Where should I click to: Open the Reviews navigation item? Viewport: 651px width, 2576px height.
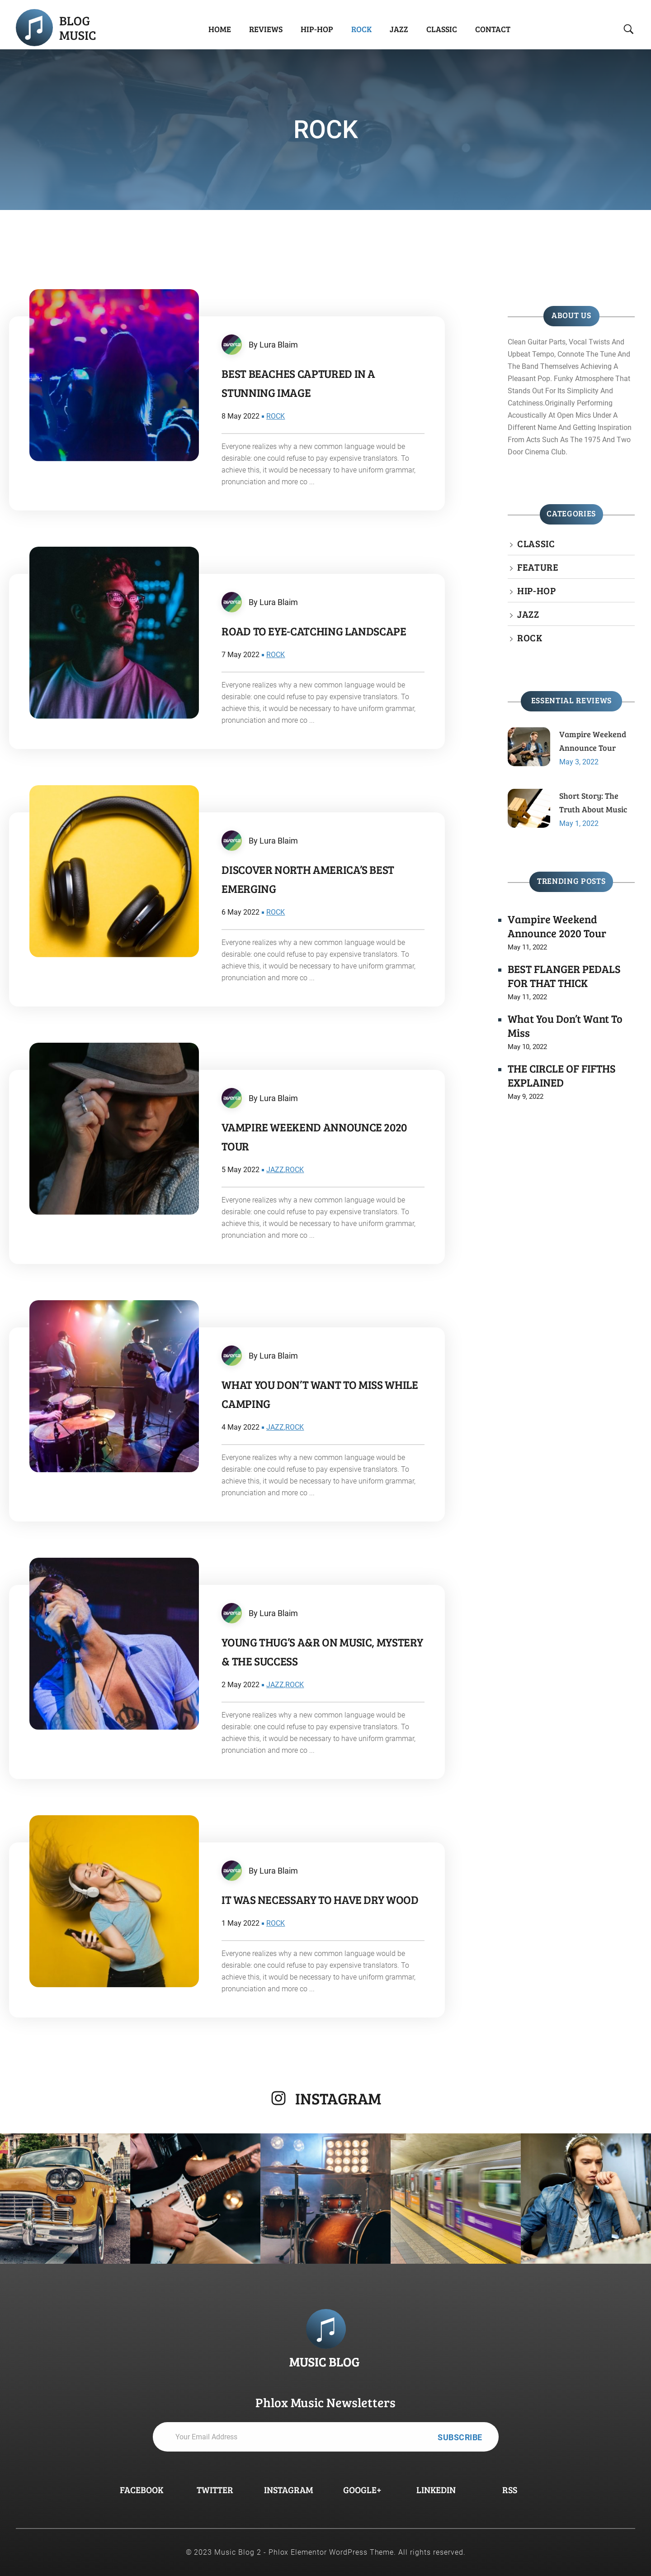click(x=265, y=29)
